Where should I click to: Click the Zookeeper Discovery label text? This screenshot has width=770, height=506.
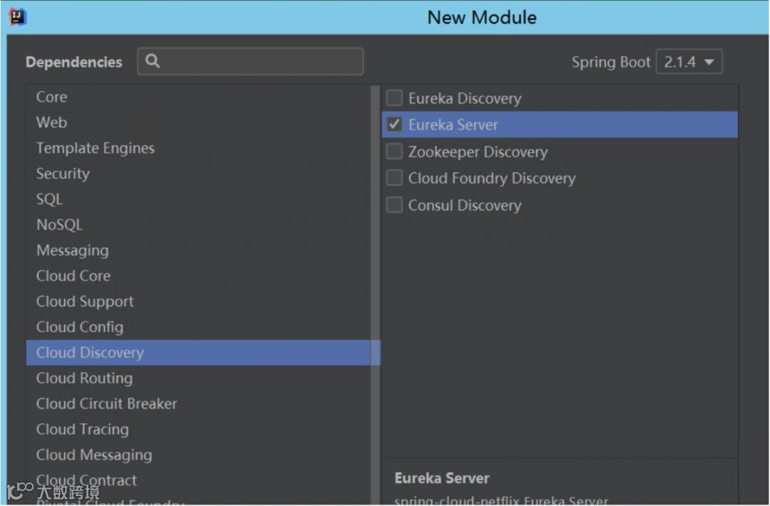coord(478,152)
